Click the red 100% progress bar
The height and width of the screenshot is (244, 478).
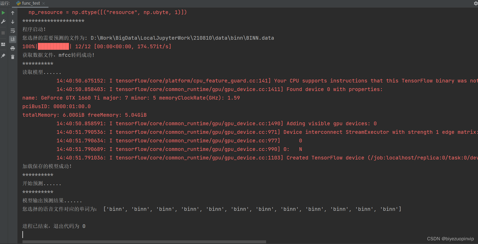click(53, 47)
